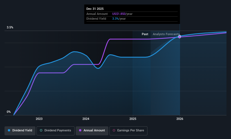Toggle the Dividend Yield series
Image resolution: width=231 pixels, height=139 pixels.
coord(20,131)
